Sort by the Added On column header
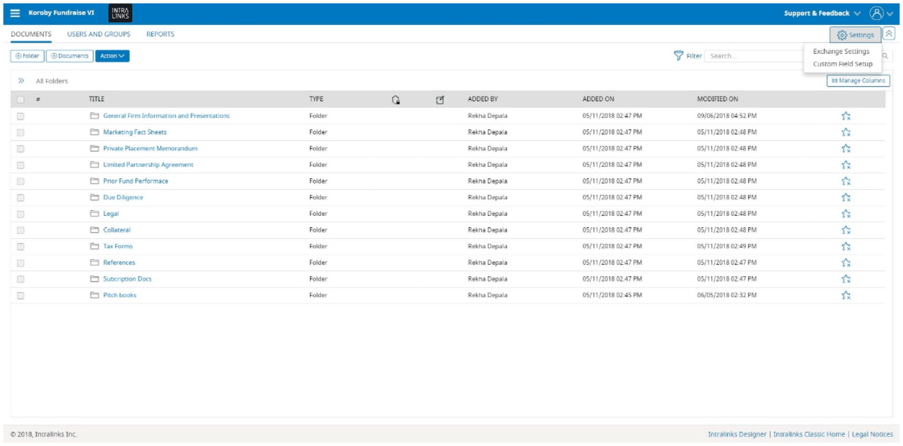 (598, 99)
